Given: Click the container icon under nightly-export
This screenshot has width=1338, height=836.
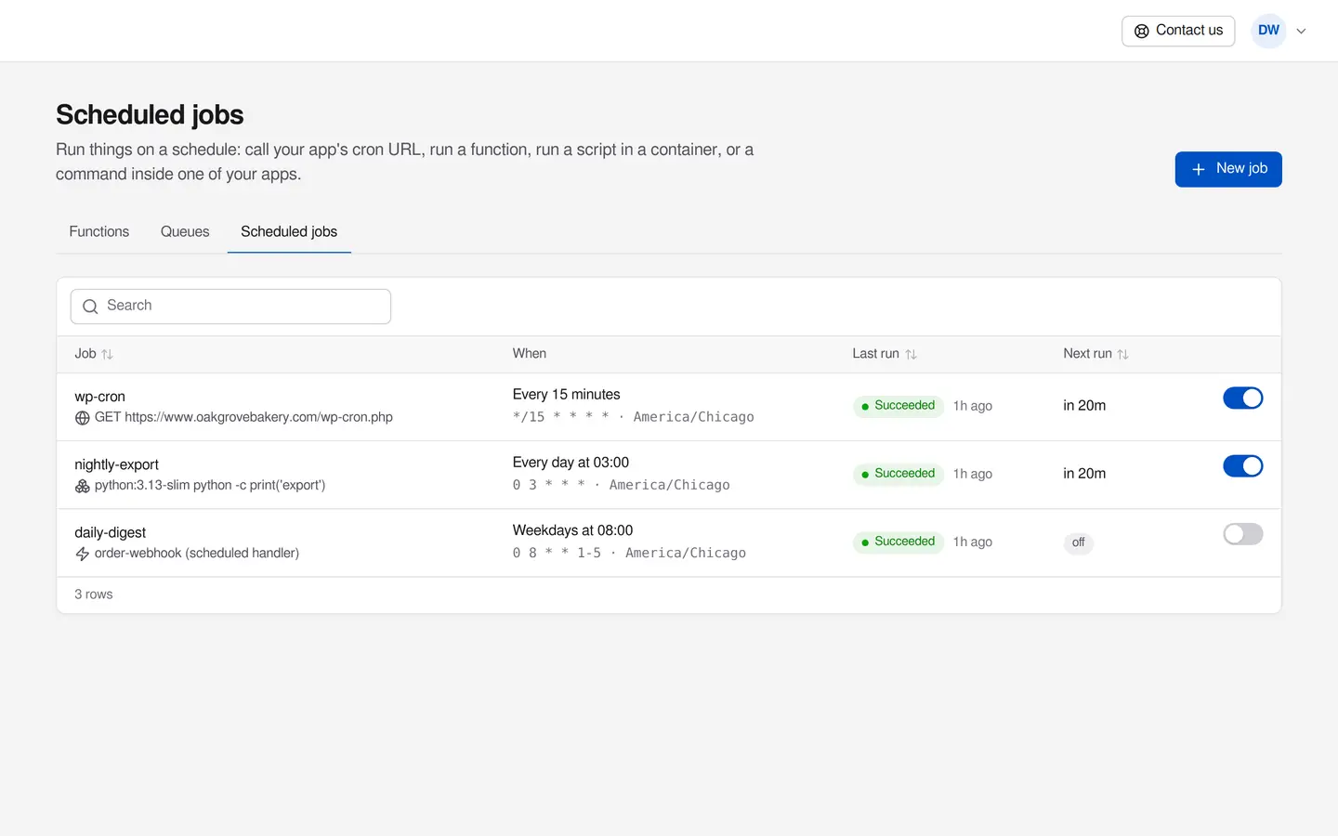Looking at the screenshot, I should click(x=83, y=486).
